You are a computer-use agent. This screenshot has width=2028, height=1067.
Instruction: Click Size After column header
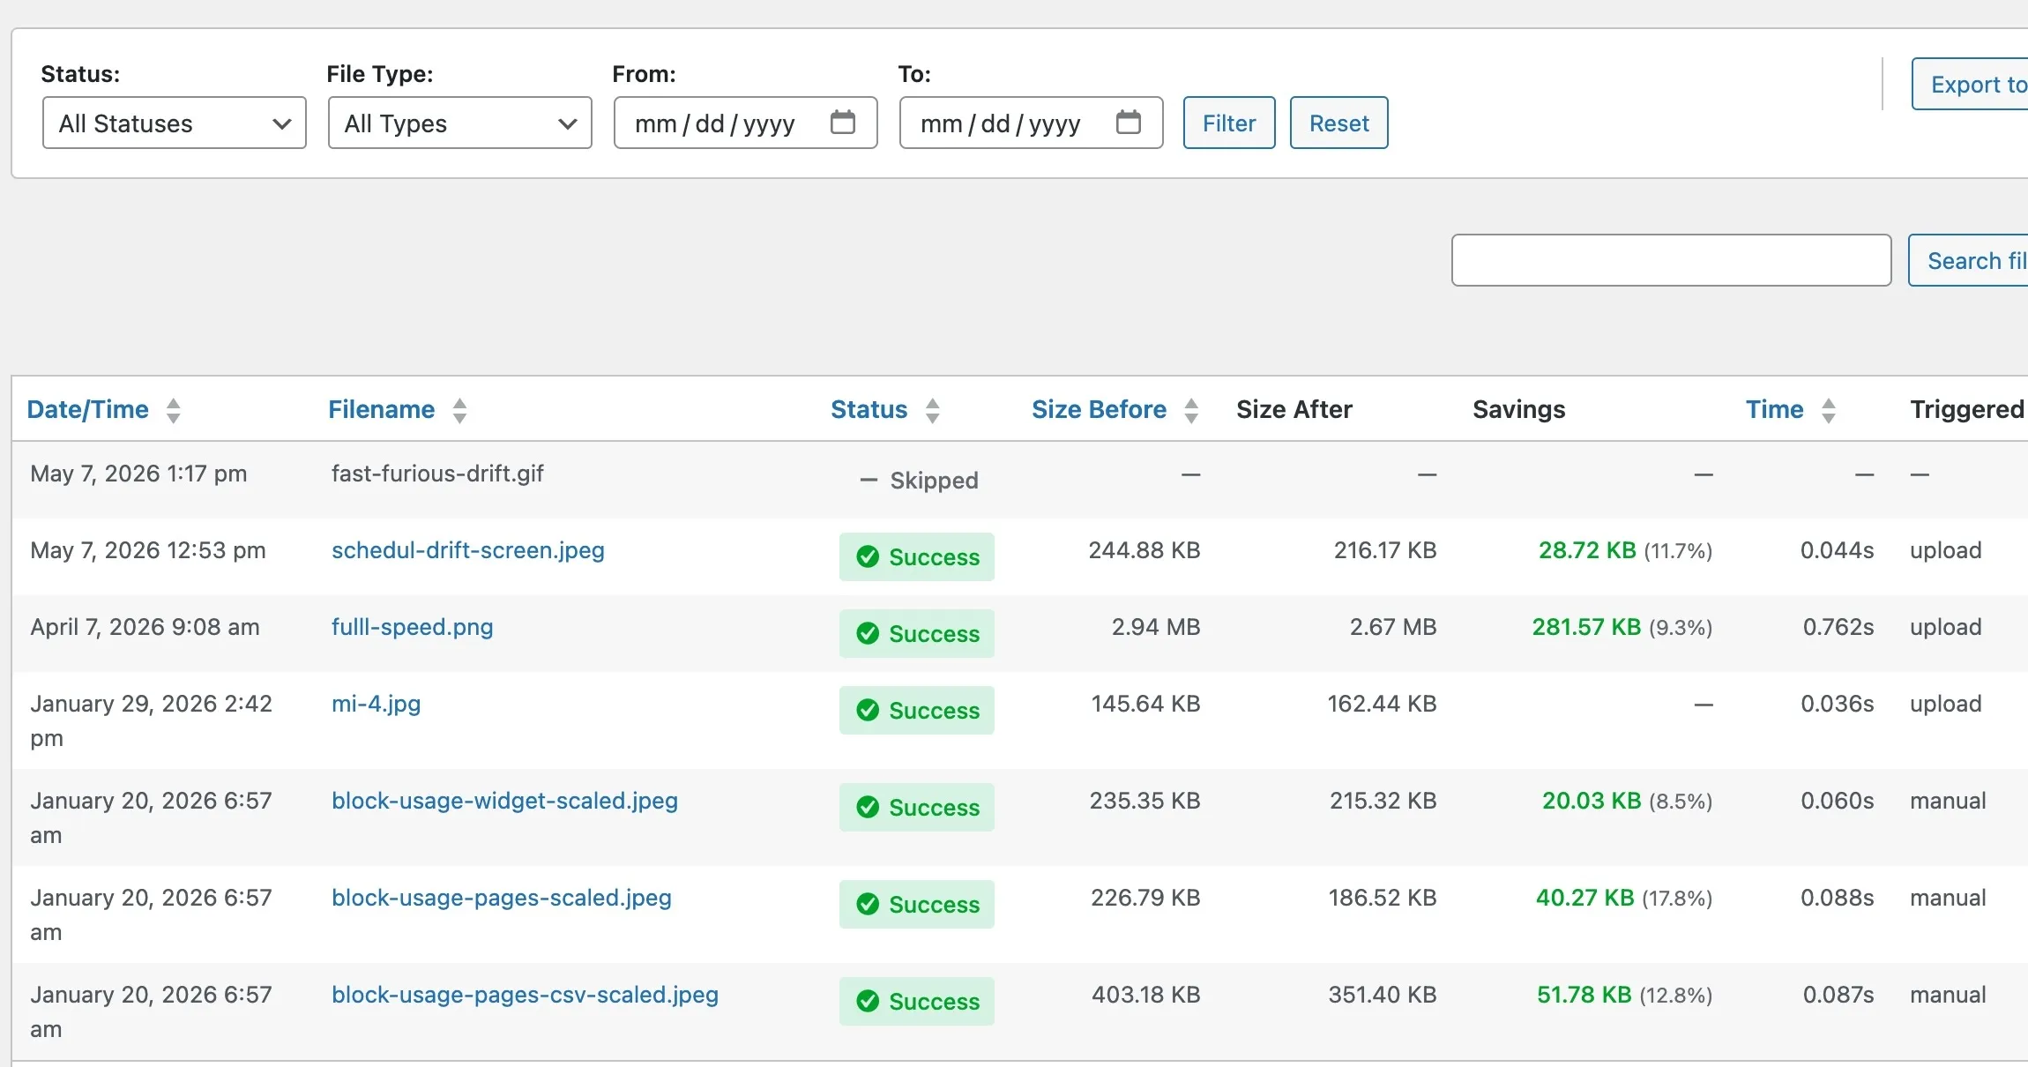(x=1294, y=409)
